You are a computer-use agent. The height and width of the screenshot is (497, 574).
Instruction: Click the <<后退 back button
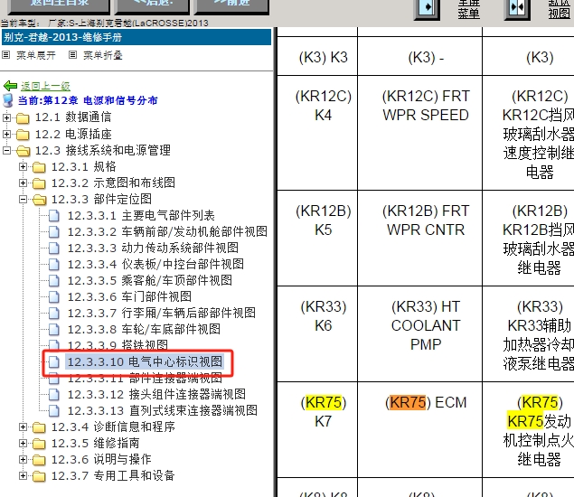153,5
